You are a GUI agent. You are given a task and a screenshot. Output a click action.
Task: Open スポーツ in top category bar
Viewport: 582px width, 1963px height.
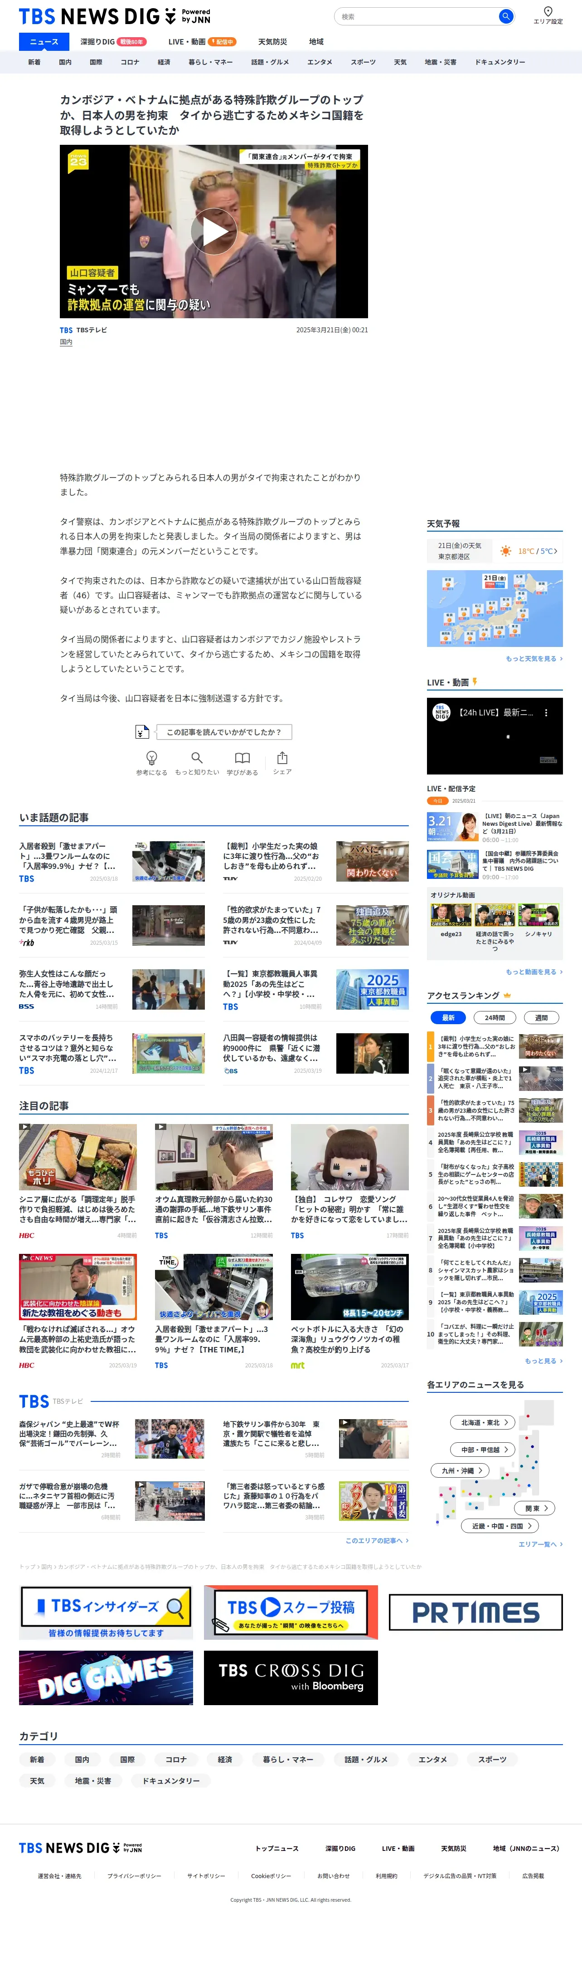[363, 62]
